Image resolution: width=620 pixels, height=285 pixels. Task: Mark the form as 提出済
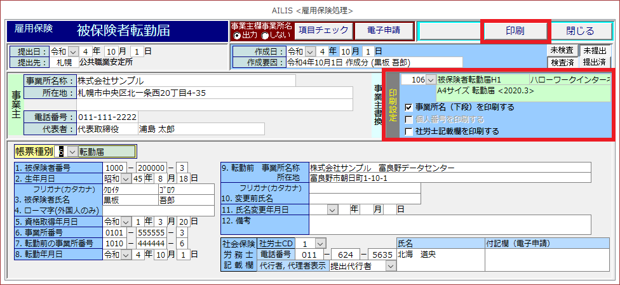pos(595,62)
